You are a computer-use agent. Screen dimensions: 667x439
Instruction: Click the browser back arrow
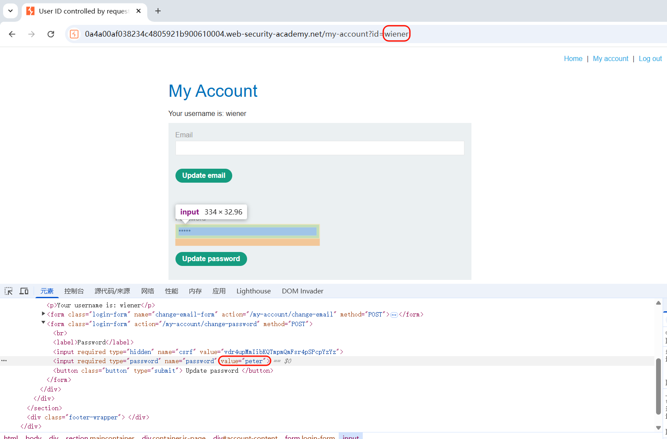12,34
